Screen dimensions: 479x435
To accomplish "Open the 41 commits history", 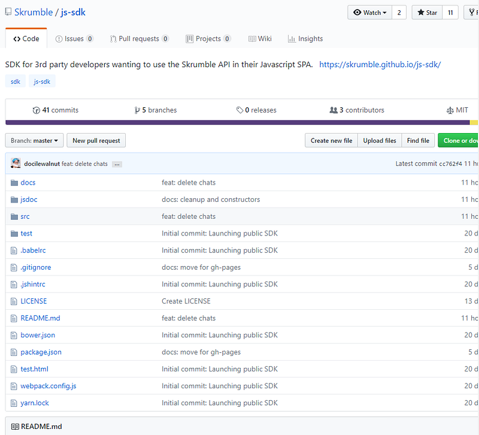I will tap(56, 110).
